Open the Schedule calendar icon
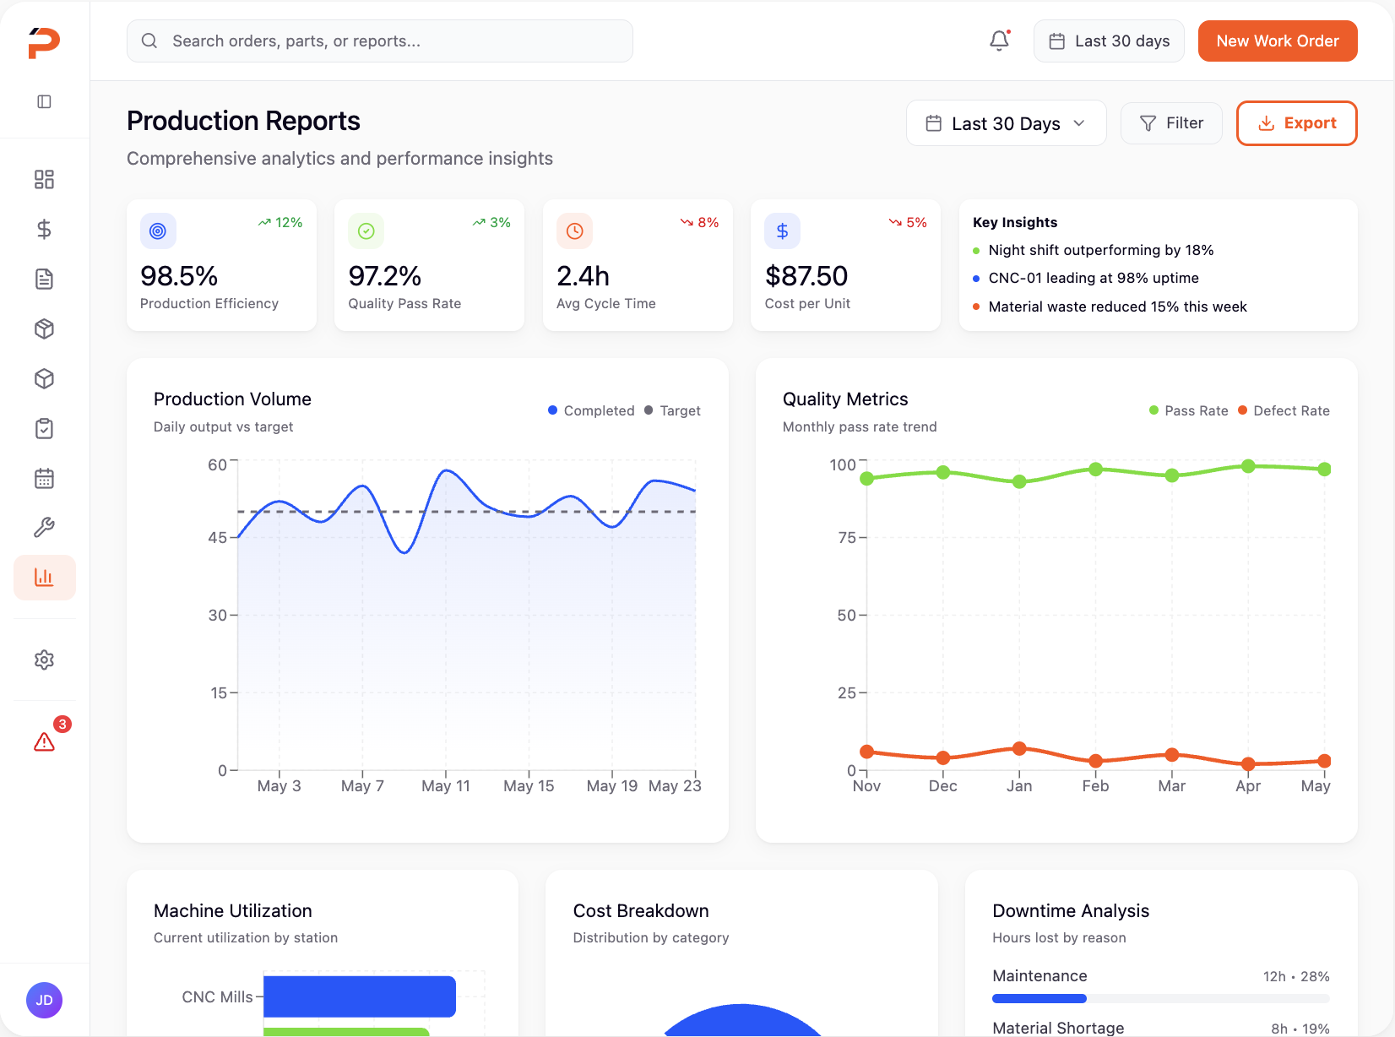 44,478
